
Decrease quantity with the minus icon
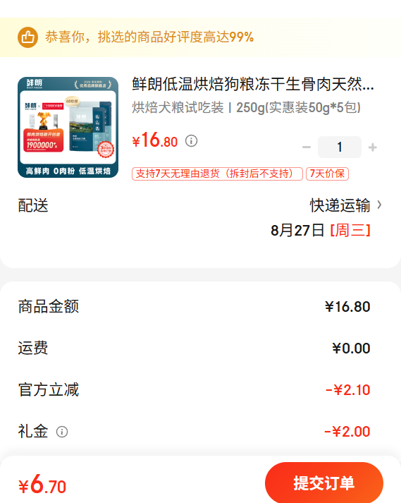point(307,147)
